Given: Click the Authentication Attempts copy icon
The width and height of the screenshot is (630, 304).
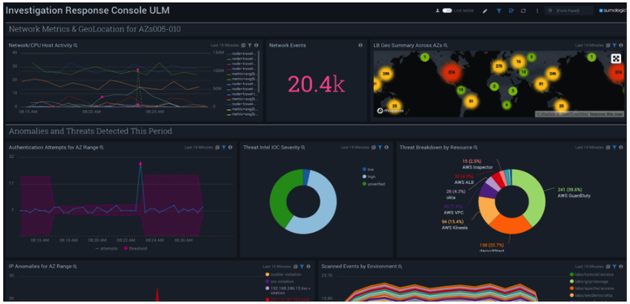Looking at the screenshot, I should tap(217, 148).
